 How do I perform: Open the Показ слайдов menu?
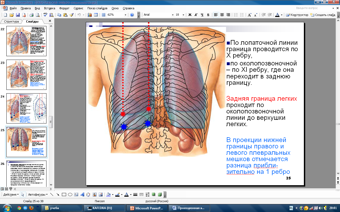pos(97,8)
